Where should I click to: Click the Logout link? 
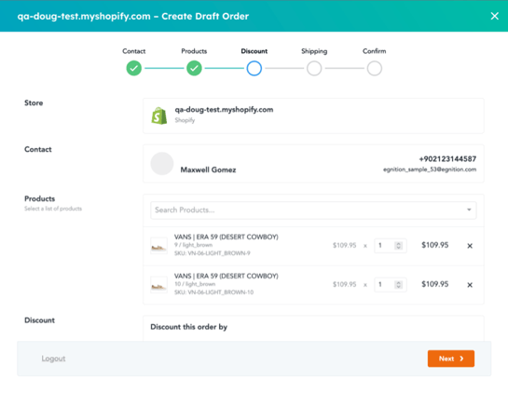click(53, 359)
